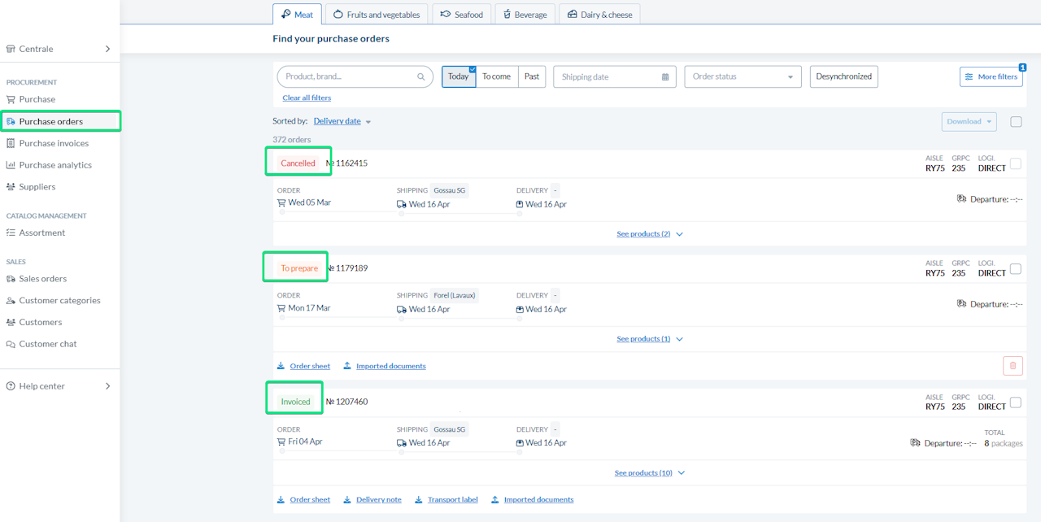The height and width of the screenshot is (522, 1041).
Task: Go to Purchase analytics
Action: [55, 165]
